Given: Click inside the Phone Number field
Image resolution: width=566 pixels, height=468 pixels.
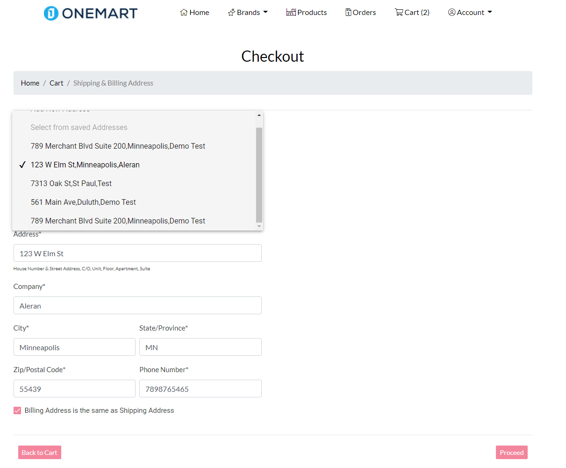Looking at the screenshot, I should (x=200, y=389).
